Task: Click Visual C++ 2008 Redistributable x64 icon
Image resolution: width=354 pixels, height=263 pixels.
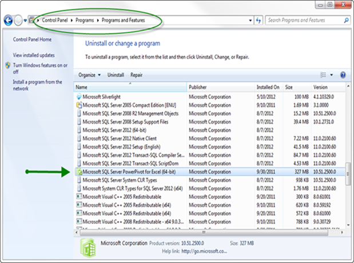Action: pos(79,222)
